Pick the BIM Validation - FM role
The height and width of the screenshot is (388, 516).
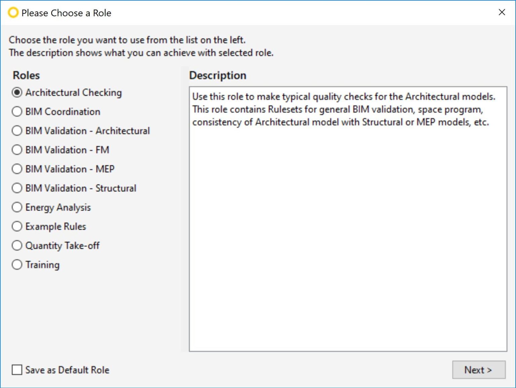[x=60, y=150]
